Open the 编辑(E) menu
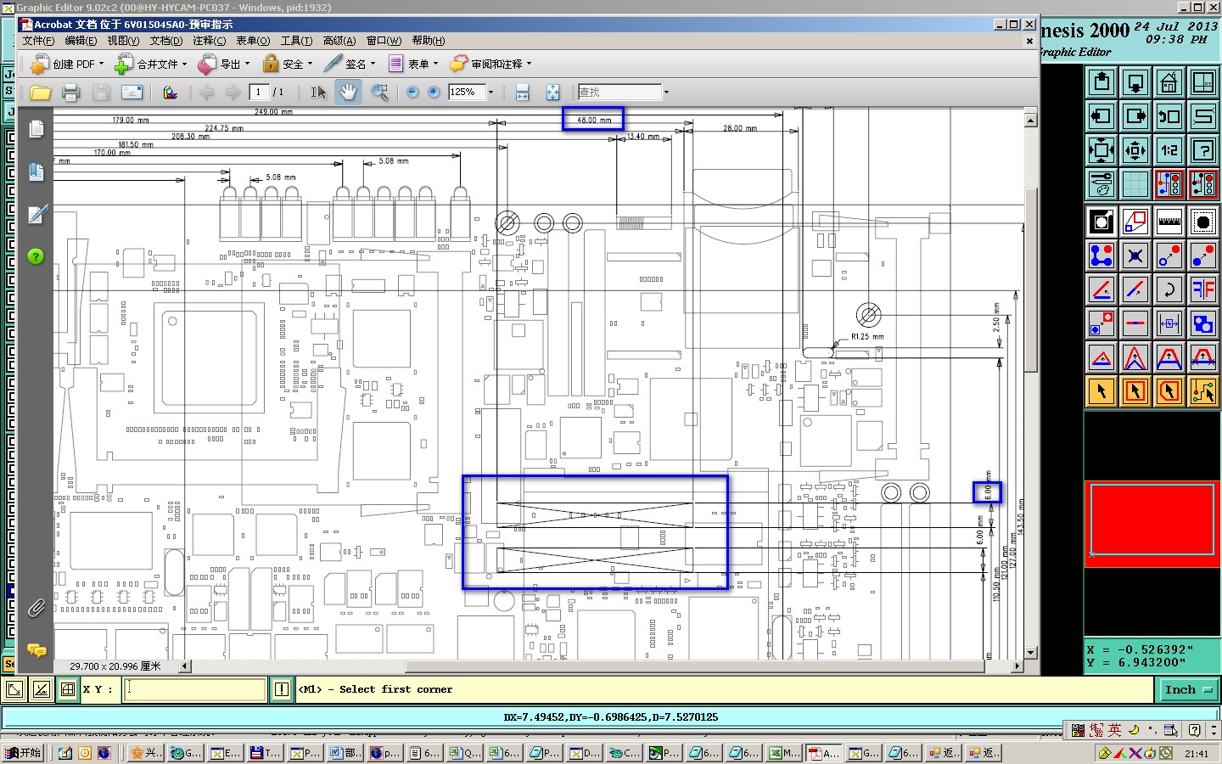 pyautogui.click(x=81, y=41)
